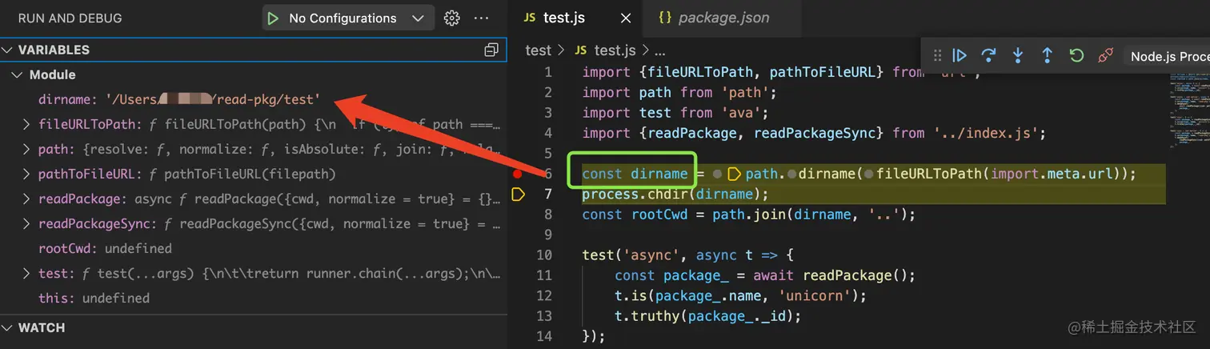Expand the readPackage variable
The image size is (1210, 349).
26,199
